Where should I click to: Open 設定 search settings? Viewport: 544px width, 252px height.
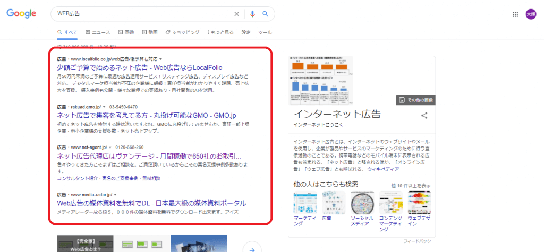246,32
